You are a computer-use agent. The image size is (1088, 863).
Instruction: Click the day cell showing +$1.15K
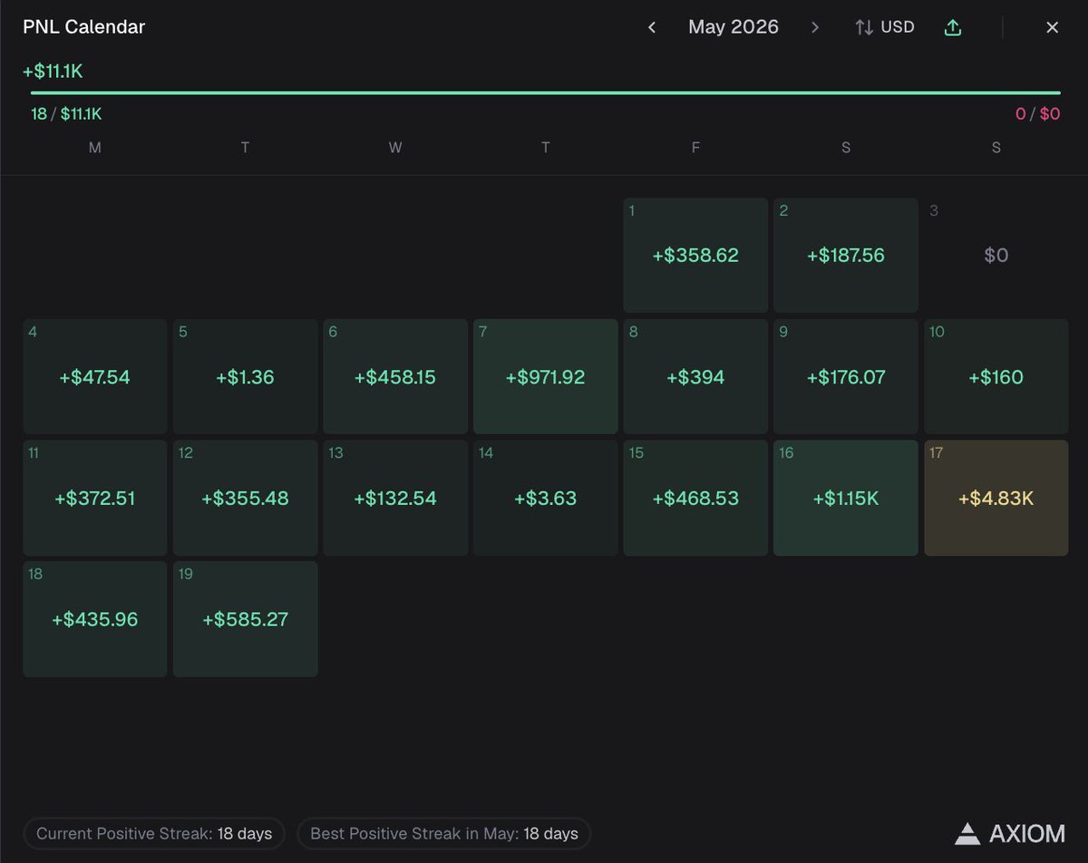846,498
